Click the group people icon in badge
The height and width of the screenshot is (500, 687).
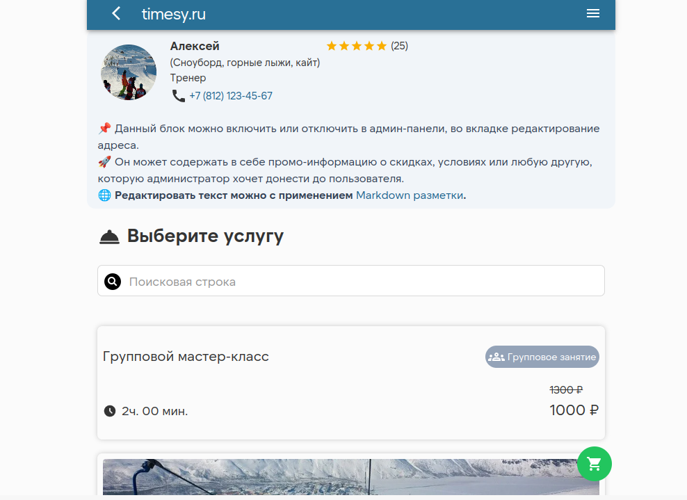pyautogui.click(x=496, y=357)
